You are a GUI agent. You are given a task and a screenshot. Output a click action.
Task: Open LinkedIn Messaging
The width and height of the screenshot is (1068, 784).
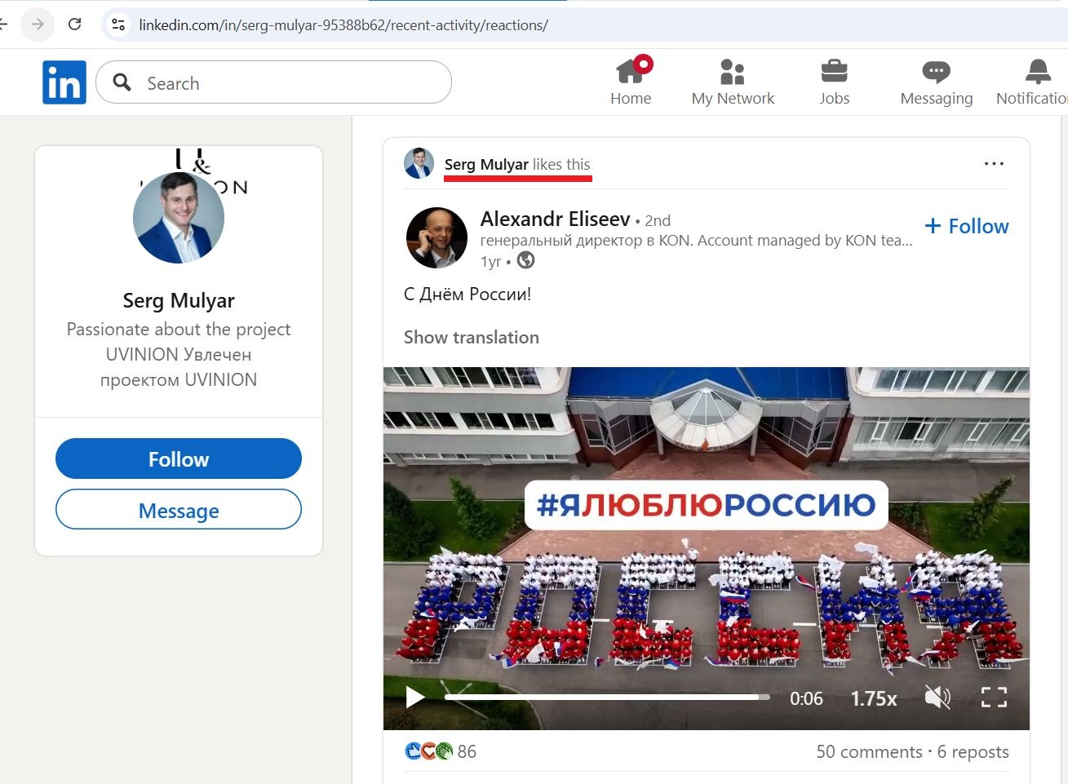pyautogui.click(x=935, y=81)
